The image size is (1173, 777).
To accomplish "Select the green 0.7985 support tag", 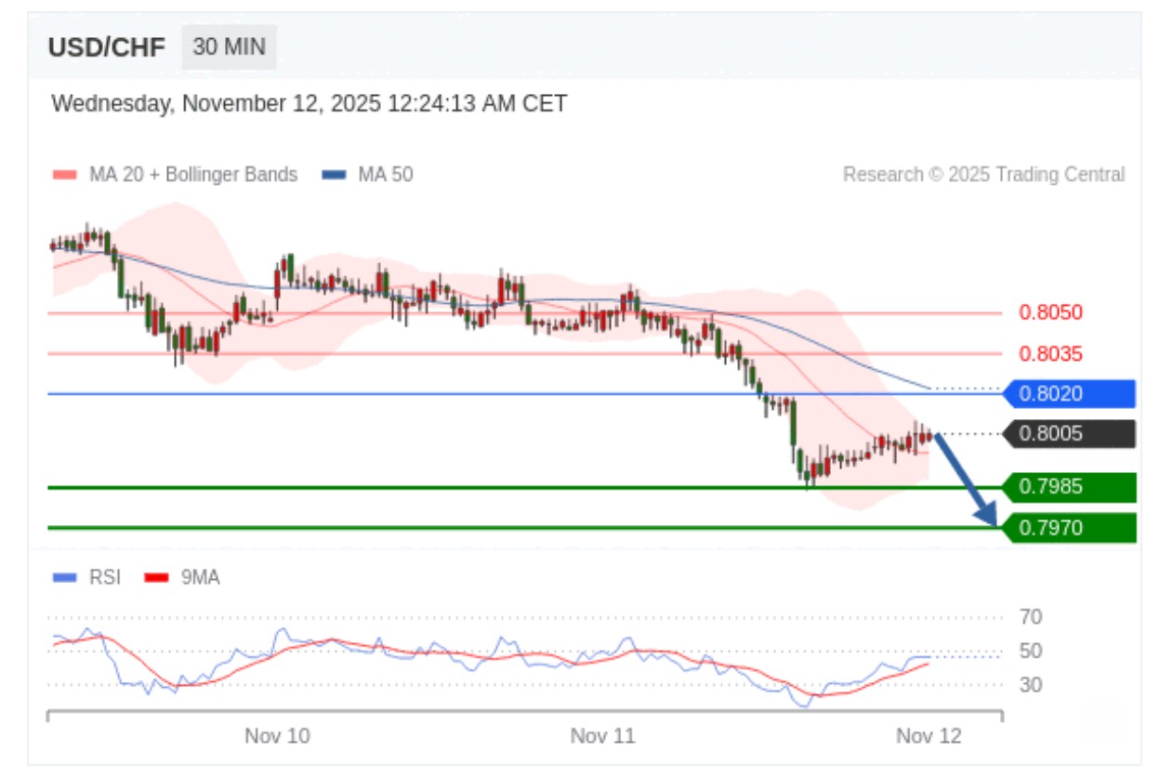I will click(1069, 486).
